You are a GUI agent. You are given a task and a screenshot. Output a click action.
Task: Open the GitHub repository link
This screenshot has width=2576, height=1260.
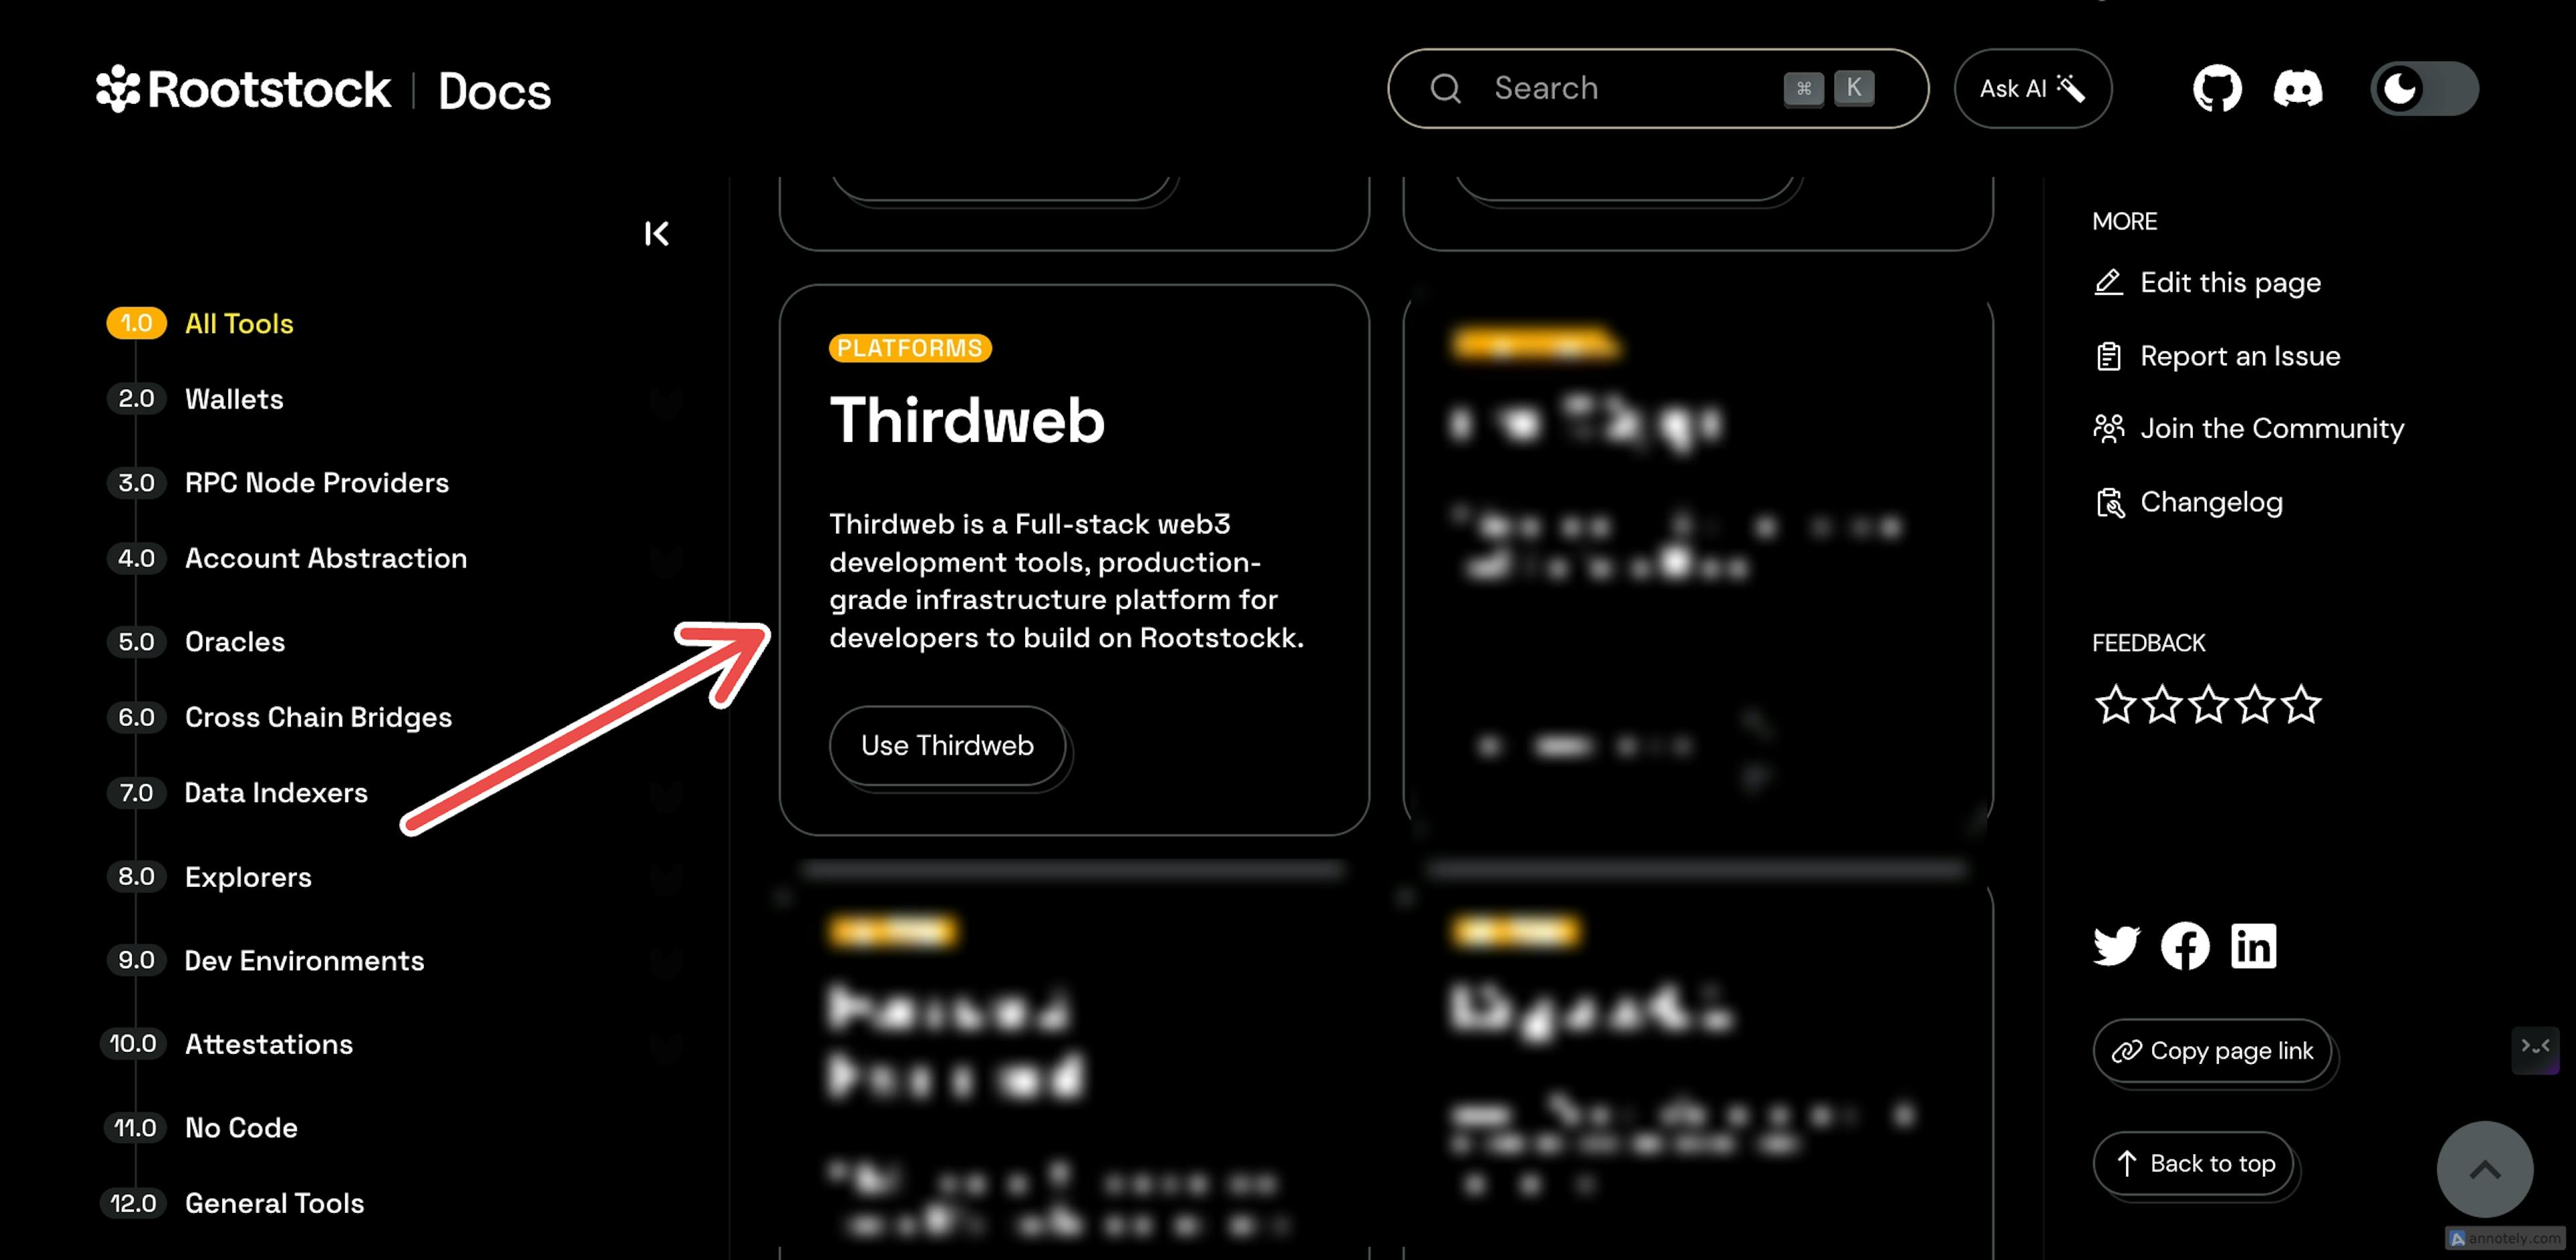click(x=2216, y=89)
